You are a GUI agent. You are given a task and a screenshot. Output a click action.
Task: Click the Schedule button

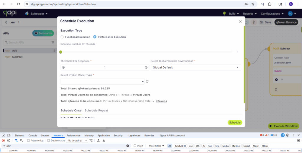[235, 122]
